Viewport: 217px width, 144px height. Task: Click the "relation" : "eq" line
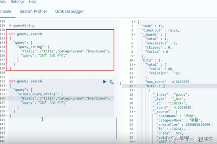tap(165, 73)
